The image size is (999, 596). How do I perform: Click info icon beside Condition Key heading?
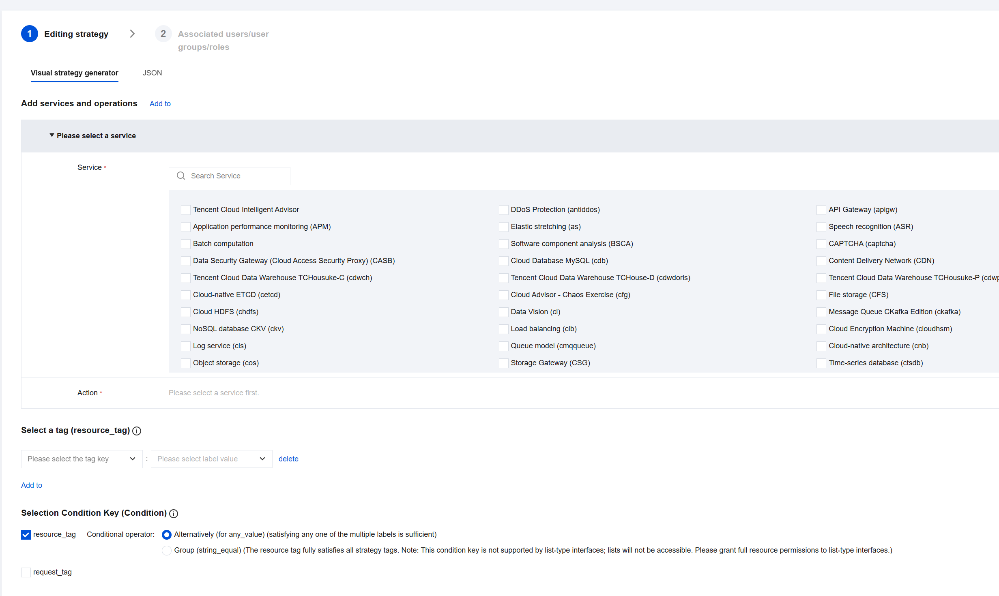(x=174, y=514)
